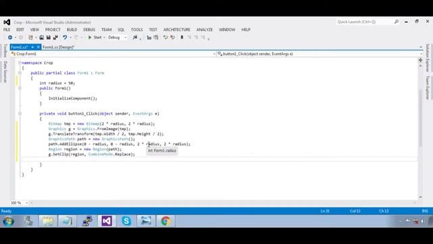The height and width of the screenshot is (244, 433).
Task: Open the PROJECT menu
Action: 53,30
